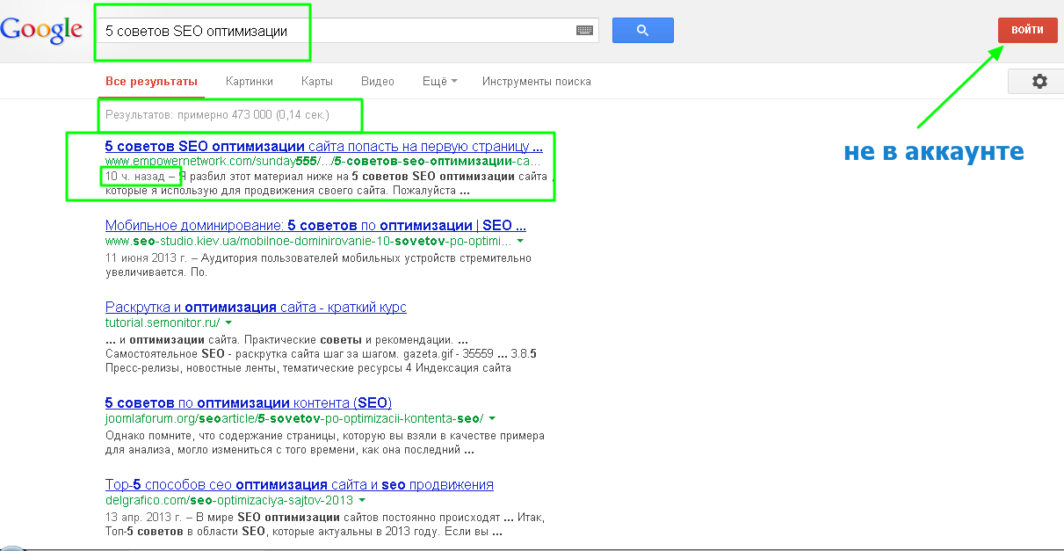The height and width of the screenshot is (551, 1064).
Task: Open Мобильное доминирование result link
Action: pos(315,225)
